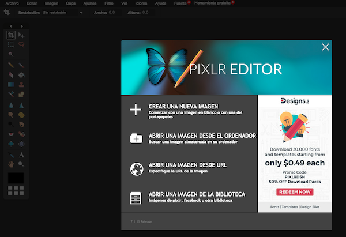Viewport: 346px width, 237px height.
Task: Select the Pencil tool
Action: (11, 65)
